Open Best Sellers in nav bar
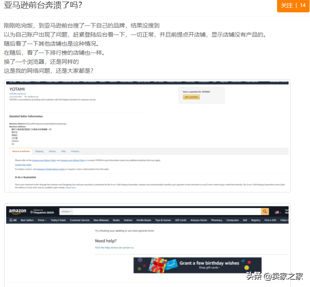Screen dimensions: 310x287 [x=27, y=220]
